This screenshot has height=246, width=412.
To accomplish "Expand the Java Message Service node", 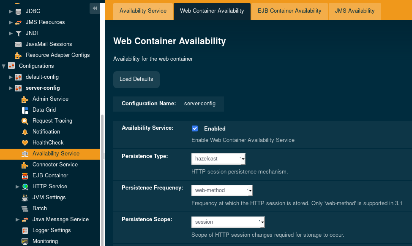I will click(17, 219).
